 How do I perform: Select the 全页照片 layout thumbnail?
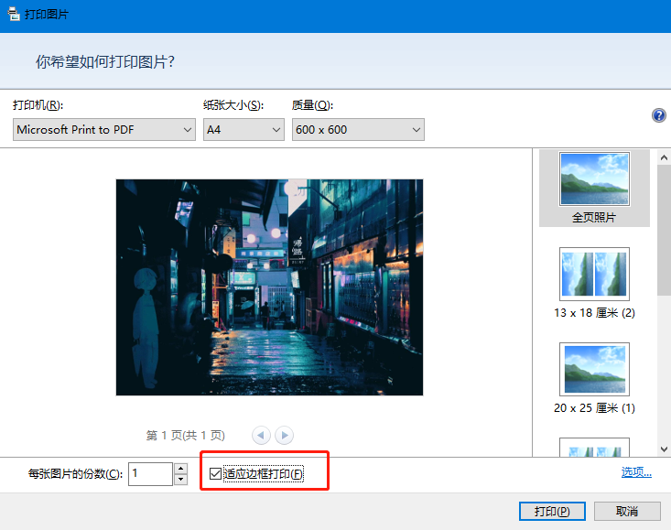pos(594,189)
